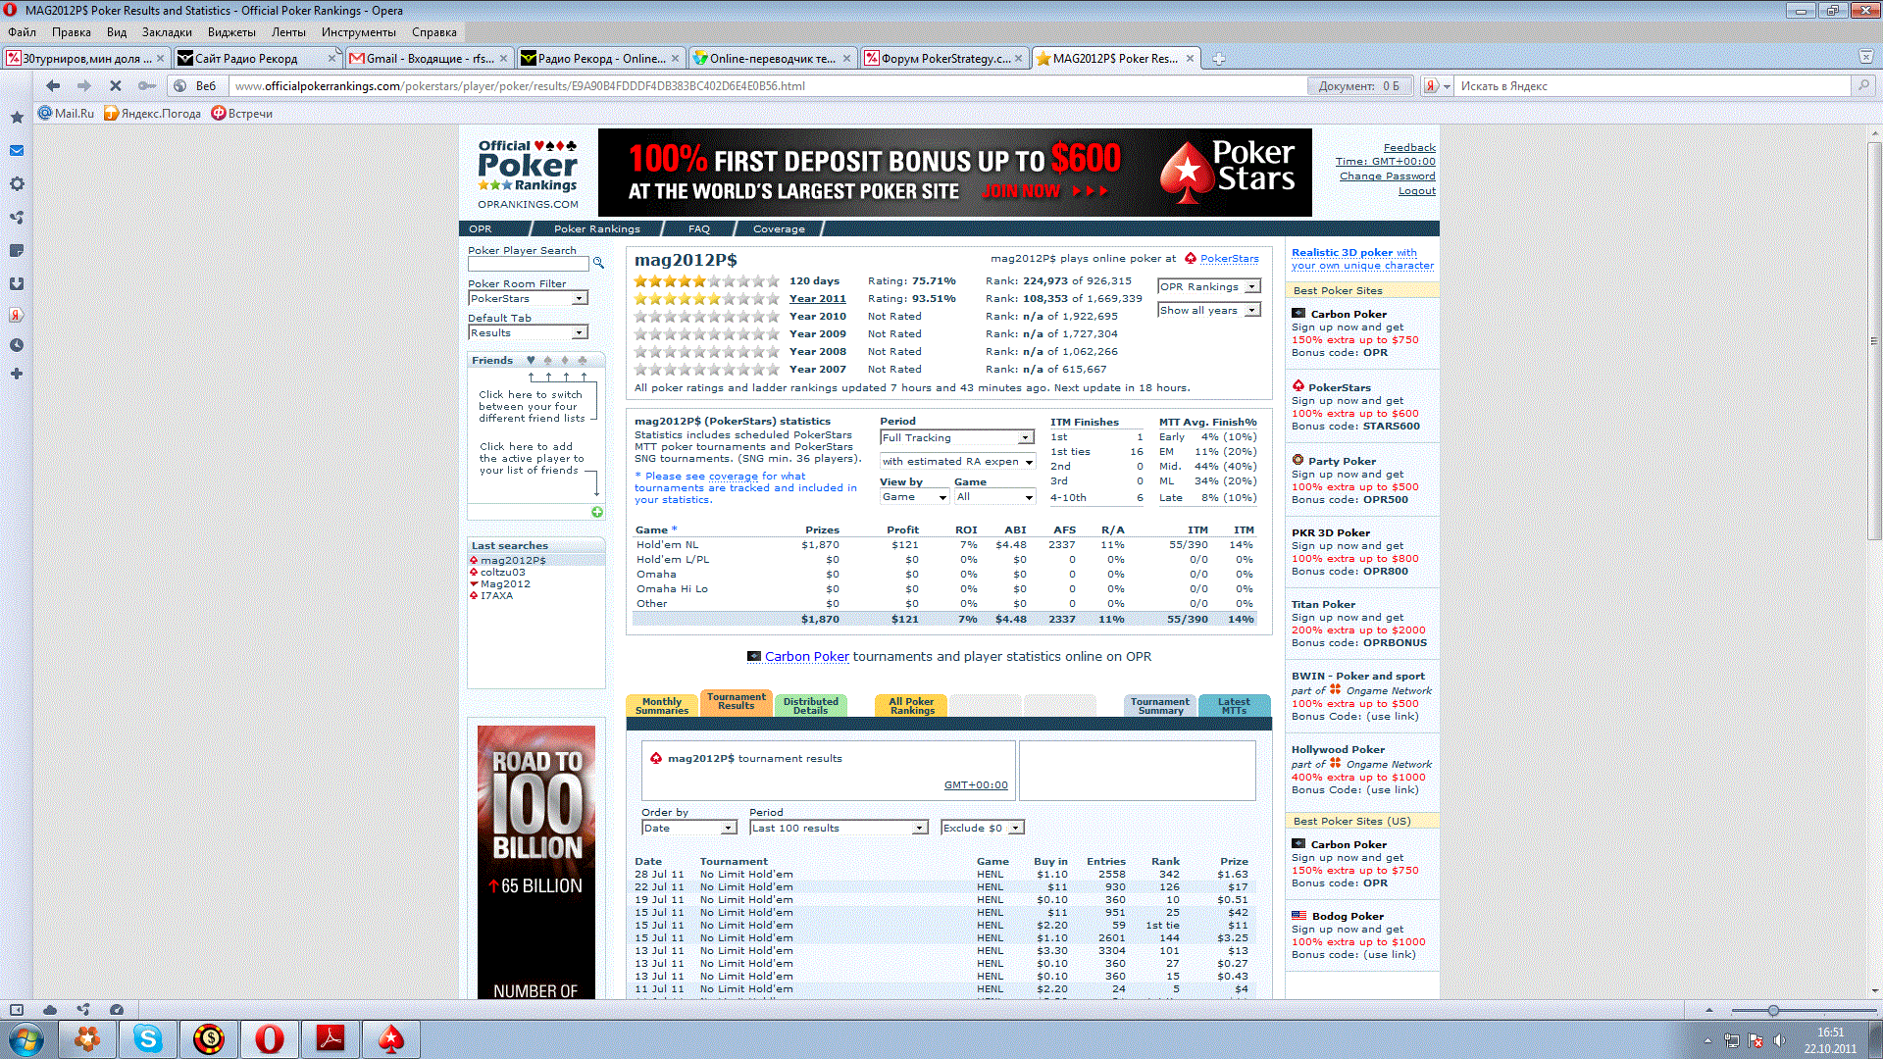Click the player search magnifier icon
Viewport: 1883px width, 1059px height.
pos(598,264)
